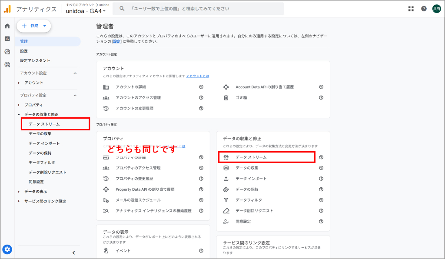Open データ インポート in the sidebar
Image resolution: width=445 pixels, height=259 pixels.
pyautogui.click(x=44, y=143)
